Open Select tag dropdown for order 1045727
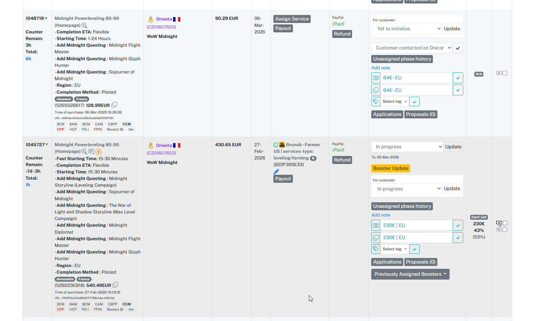 click(x=395, y=249)
